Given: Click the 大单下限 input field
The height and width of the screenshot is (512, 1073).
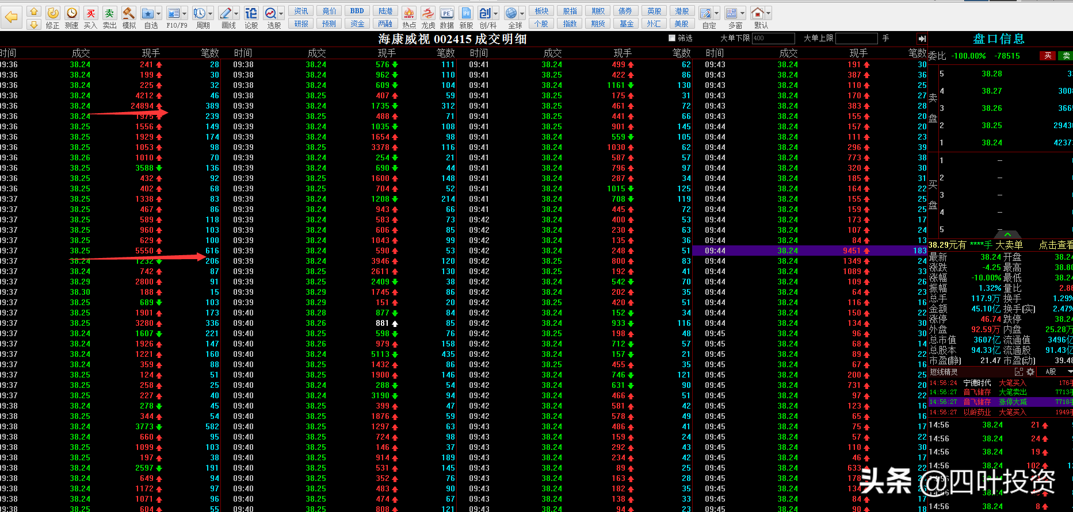Looking at the screenshot, I should click(773, 39).
